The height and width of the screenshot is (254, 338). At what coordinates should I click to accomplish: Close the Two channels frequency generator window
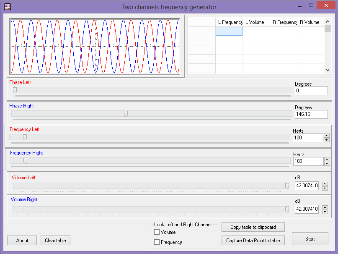[x=326, y=5]
